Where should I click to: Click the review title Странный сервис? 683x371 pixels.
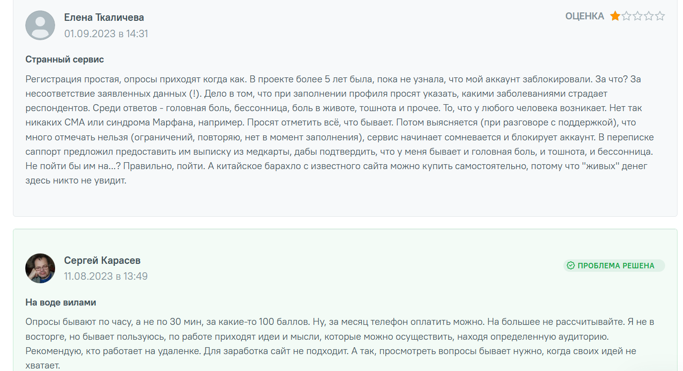pyautogui.click(x=64, y=59)
